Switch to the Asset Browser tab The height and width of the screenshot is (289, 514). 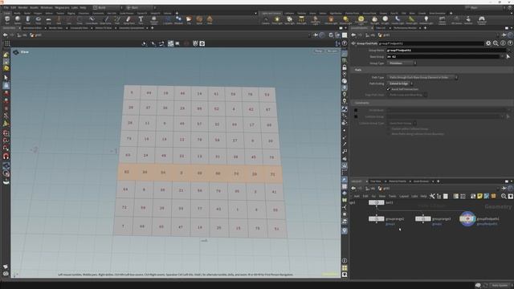tap(421, 181)
